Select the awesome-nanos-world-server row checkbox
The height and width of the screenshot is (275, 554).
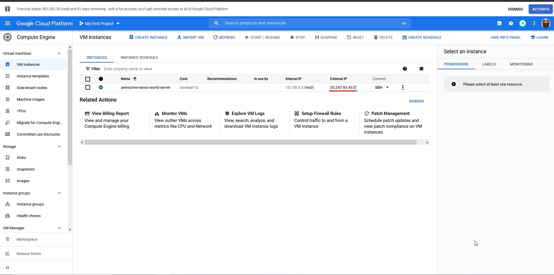(x=88, y=87)
